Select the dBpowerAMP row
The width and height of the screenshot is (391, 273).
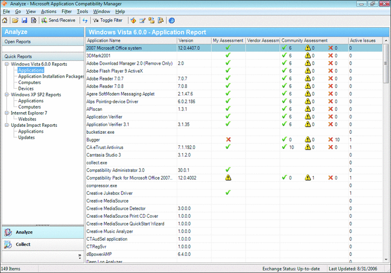pyautogui.click(x=234, y=254)
